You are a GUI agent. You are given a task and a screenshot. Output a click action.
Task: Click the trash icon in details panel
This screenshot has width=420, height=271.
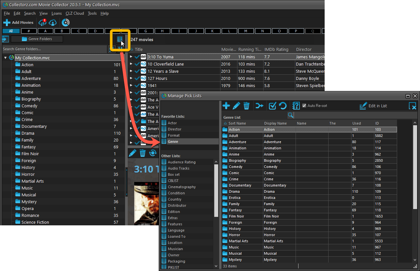pos(143,153)
